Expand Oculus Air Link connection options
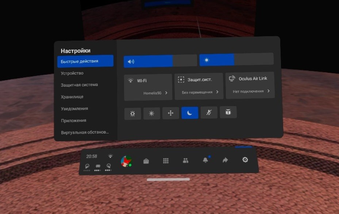This screenshot has height=214, width=339. point(250,85)
